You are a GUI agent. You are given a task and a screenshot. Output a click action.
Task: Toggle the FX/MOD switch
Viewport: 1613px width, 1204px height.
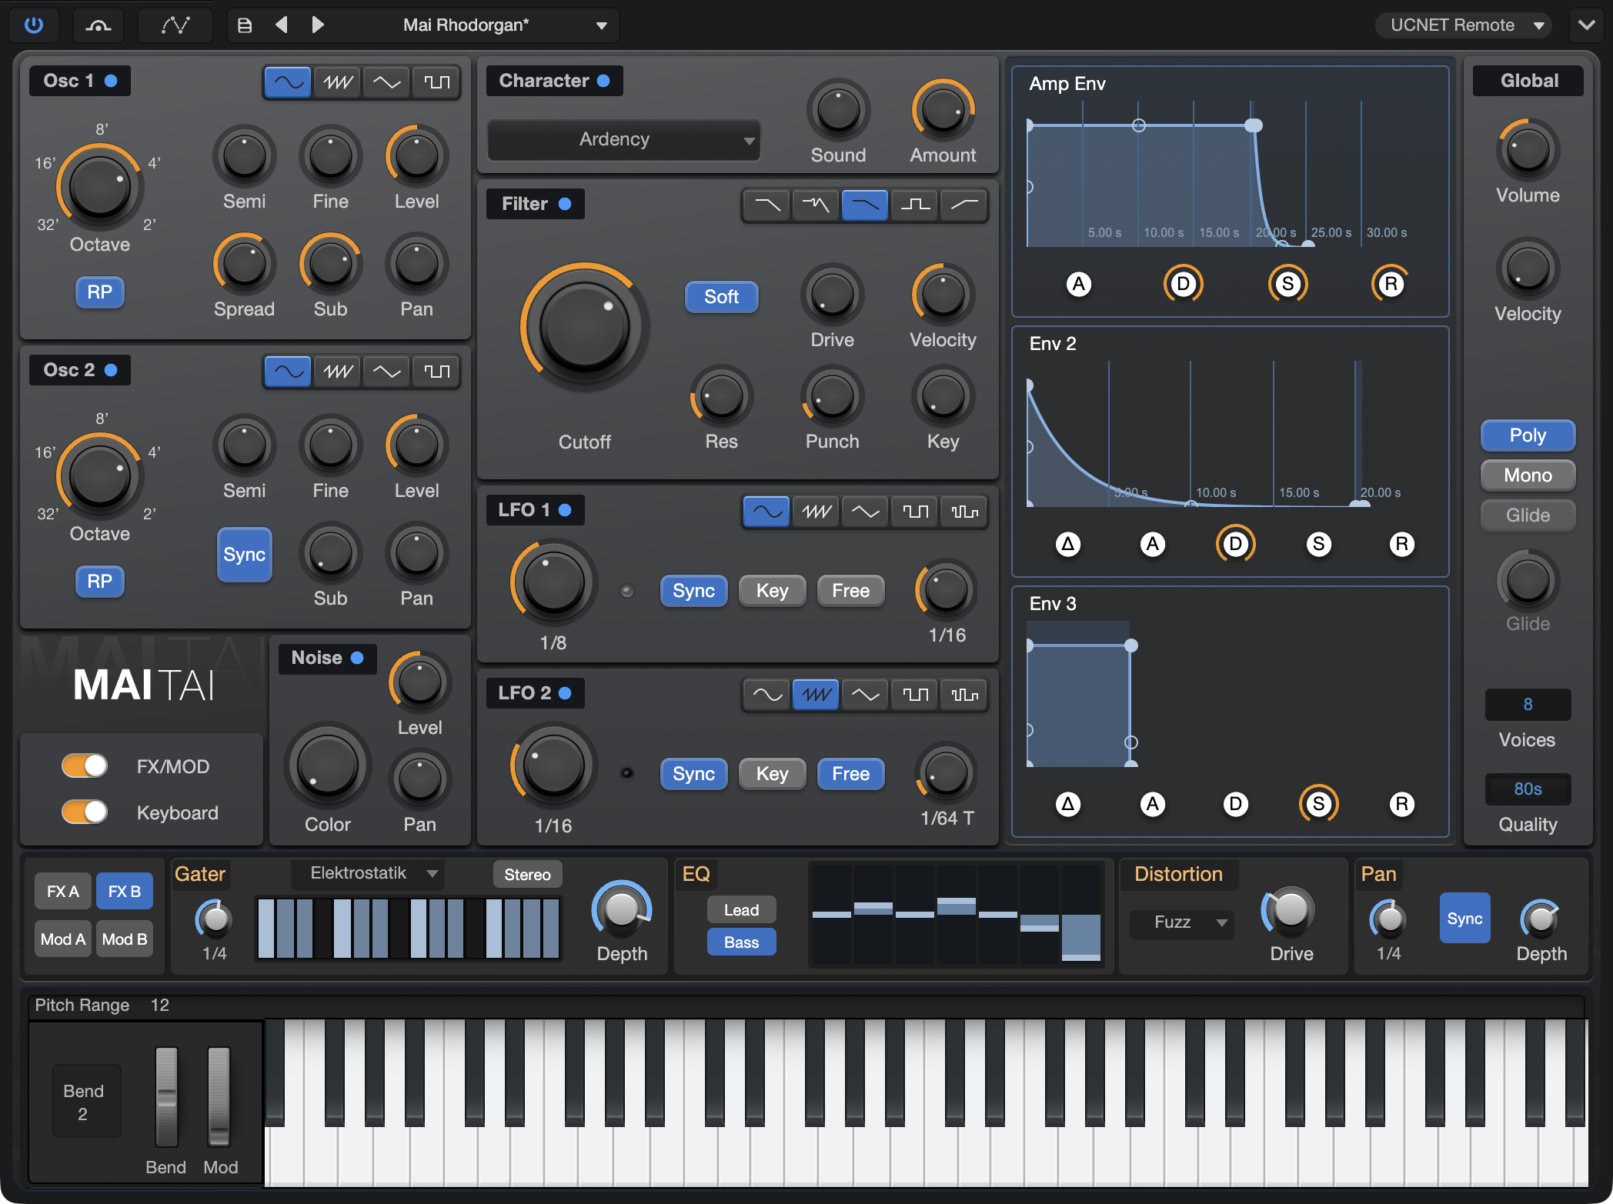click(85, 765)
